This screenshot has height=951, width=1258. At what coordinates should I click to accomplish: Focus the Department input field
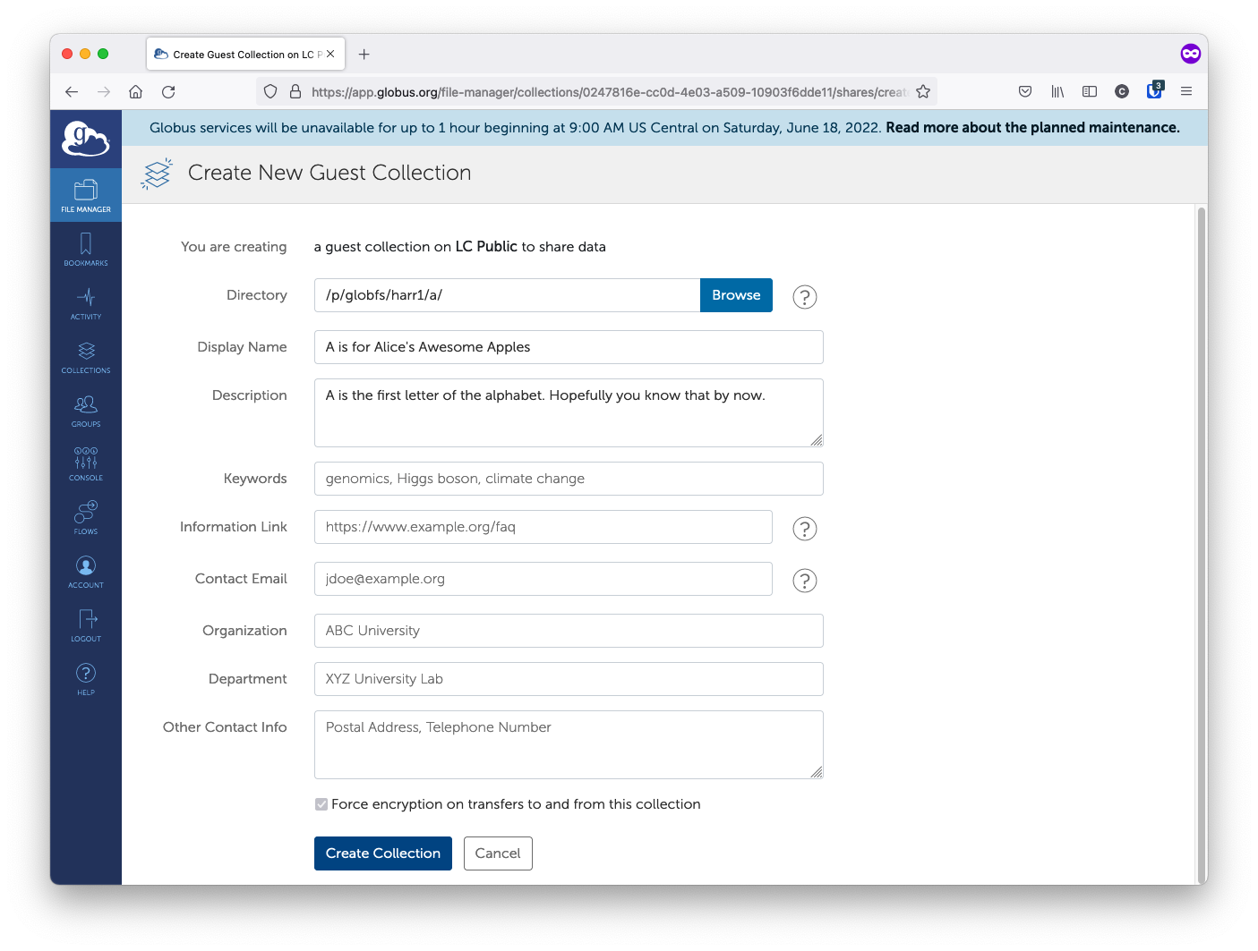click(x=569, y=679)
